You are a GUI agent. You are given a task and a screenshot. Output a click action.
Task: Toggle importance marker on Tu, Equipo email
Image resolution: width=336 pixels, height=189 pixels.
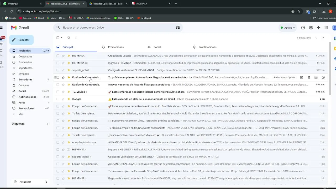[69, 92]
